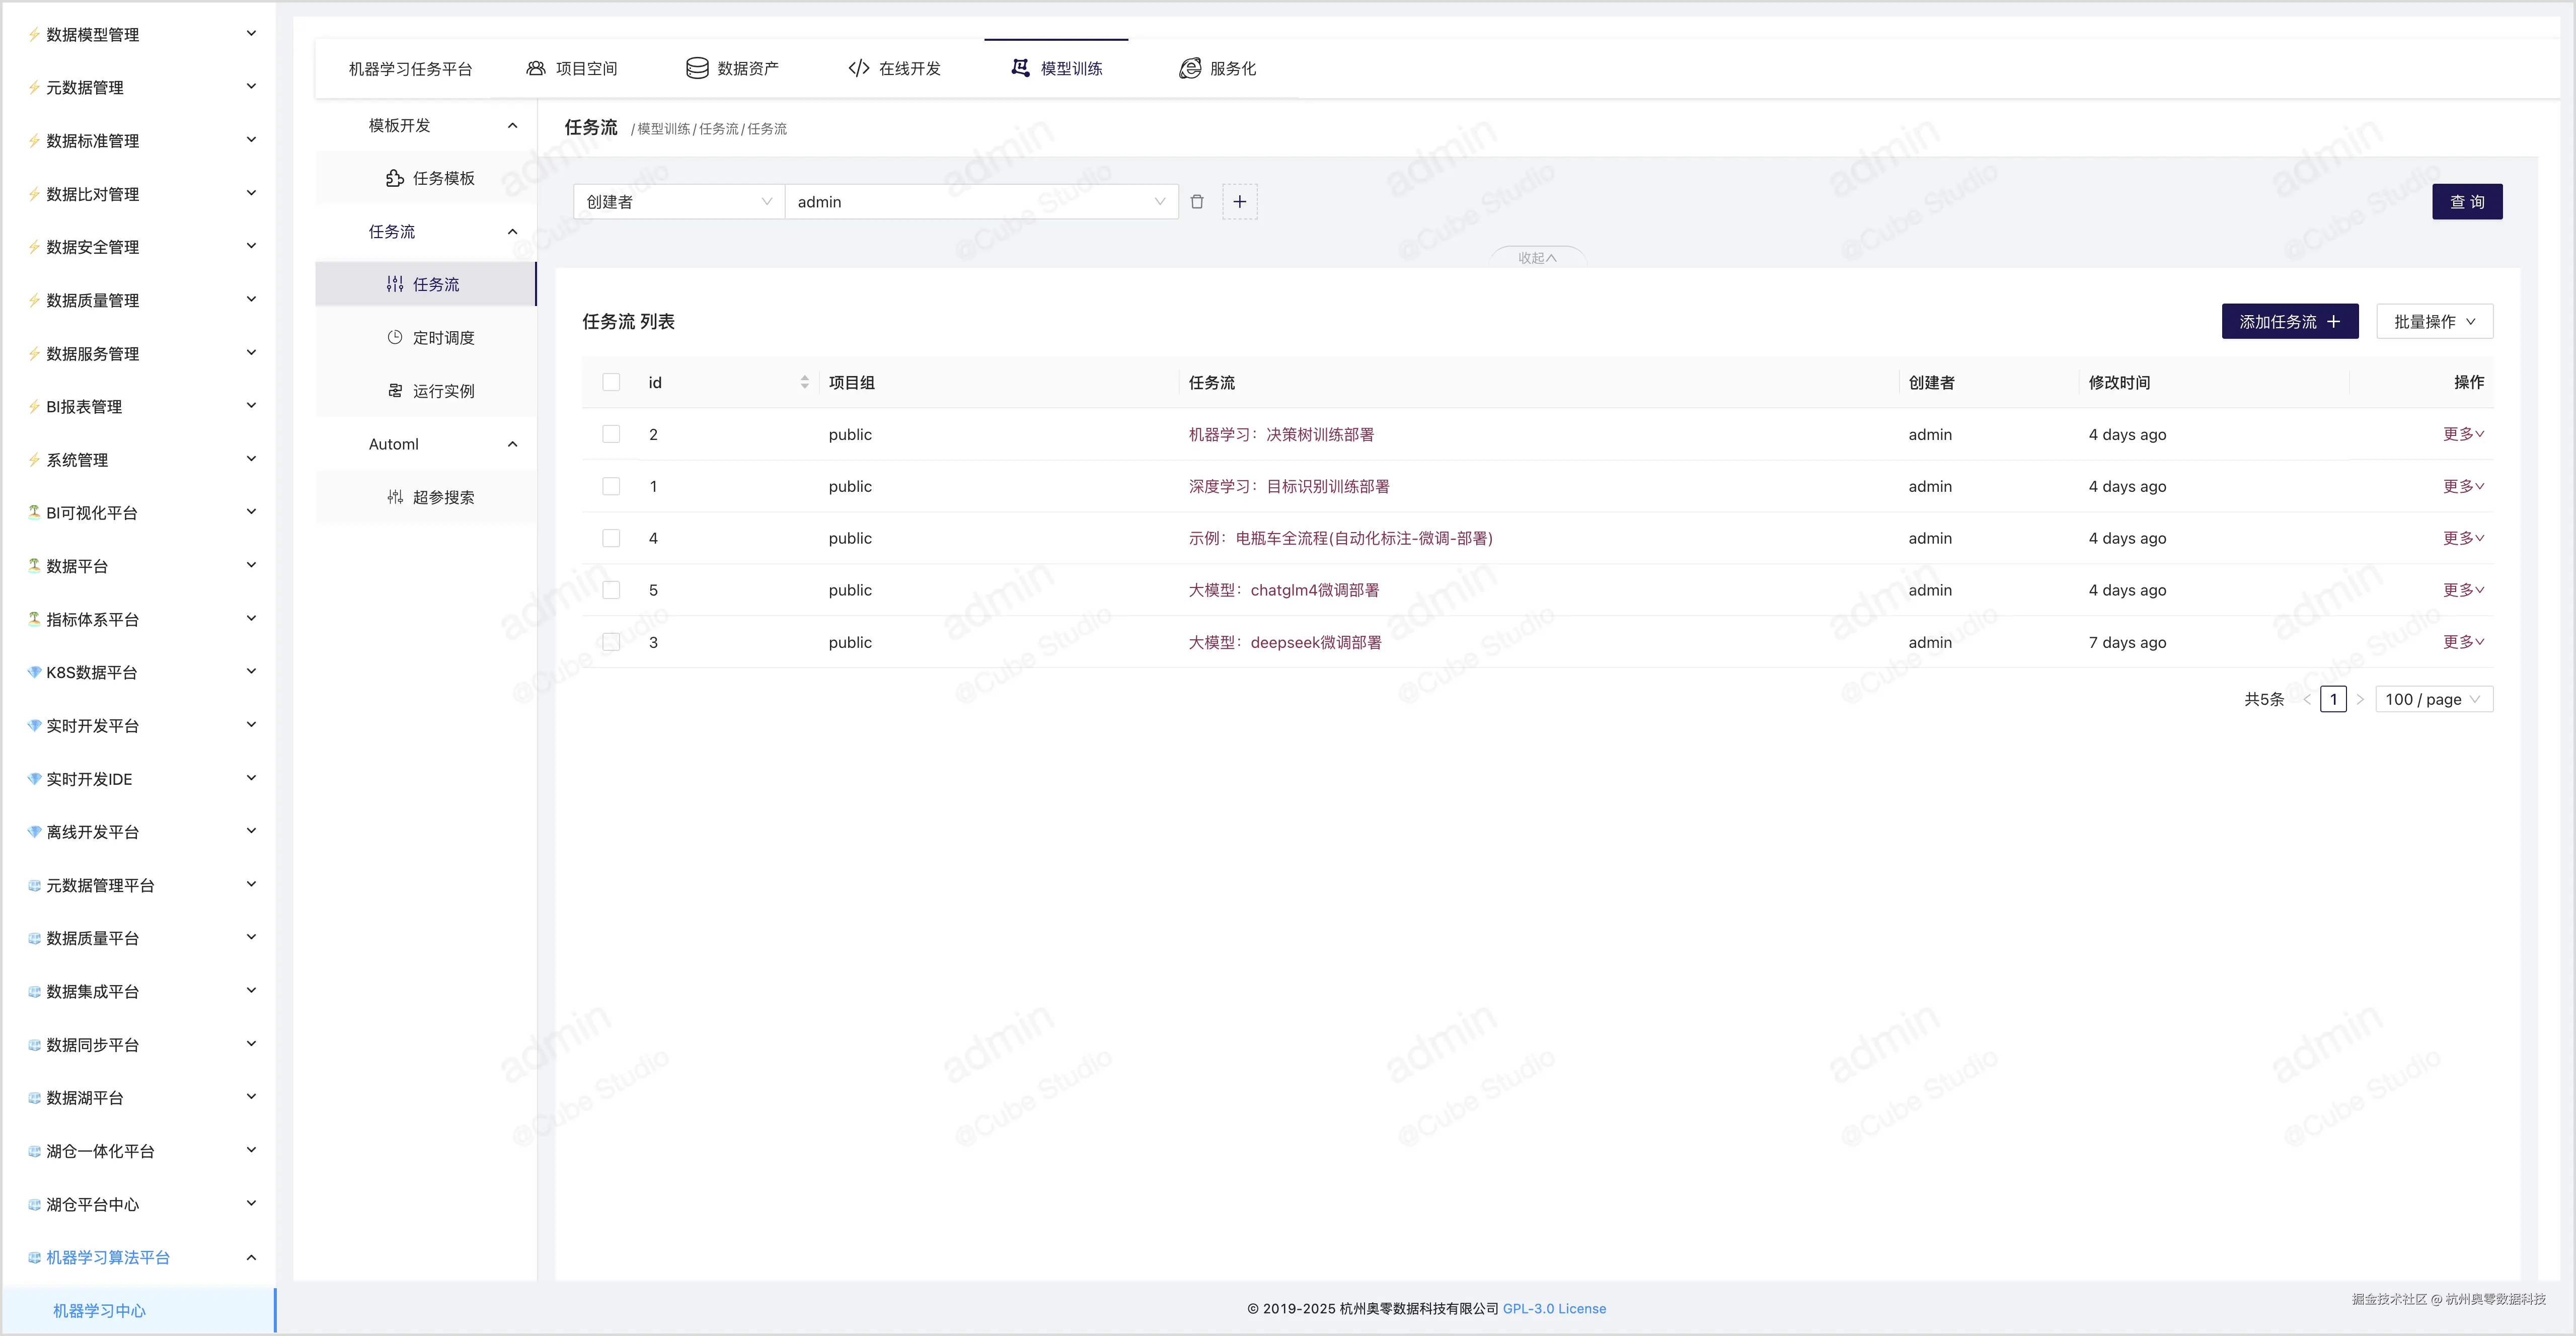Image resolution: width=2576 pixels, height=1336 pixels.
Task: Select checkbox for deepseek微调部署 row
Action: [x=611, y=642]
